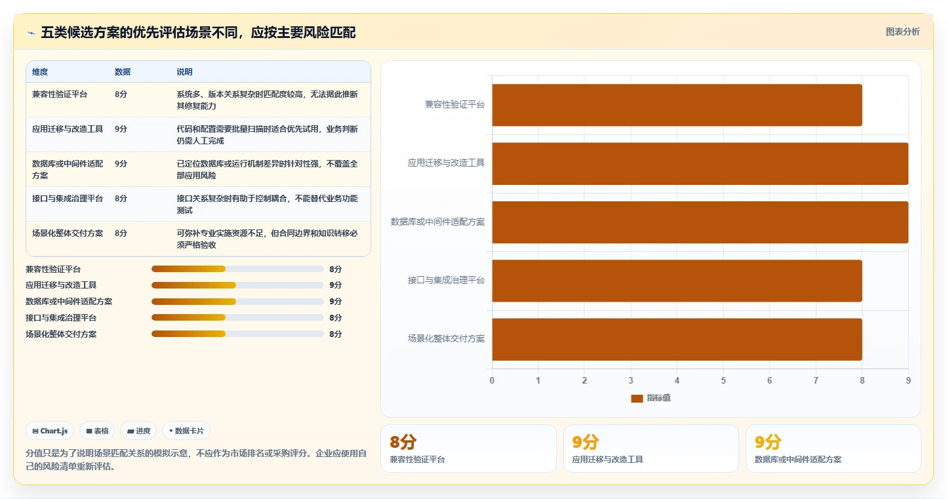Click the 维度 column header
Screen dimensions: 947x499
click(40, 72)
